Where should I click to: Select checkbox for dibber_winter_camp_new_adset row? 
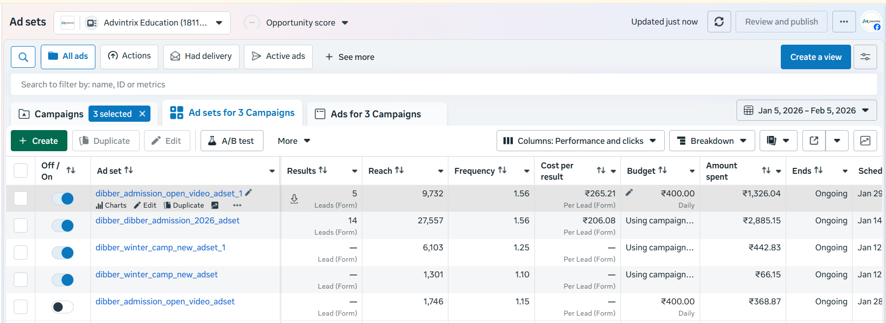pyautogui.click(x=21, y=279)
